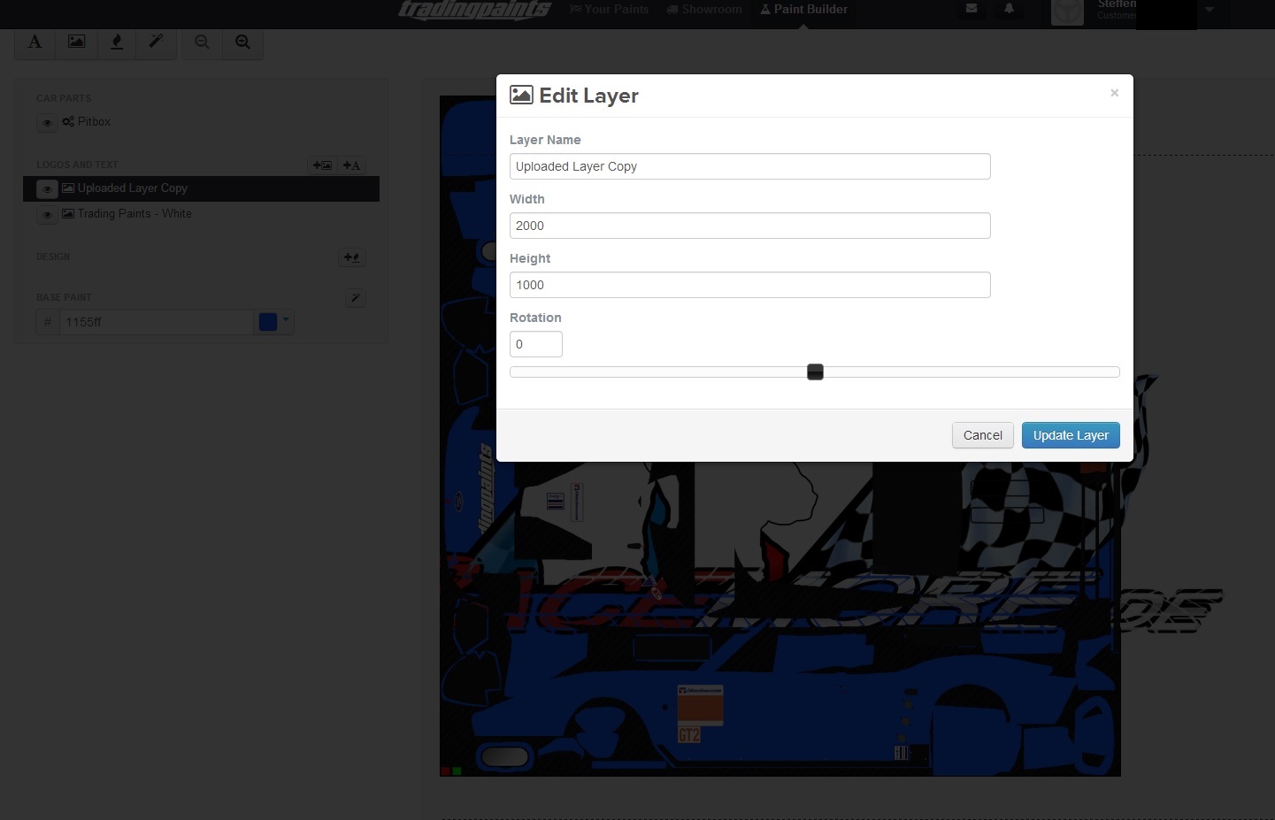
Task: Hide the Trading Paints - White layer
Action: 47,215
